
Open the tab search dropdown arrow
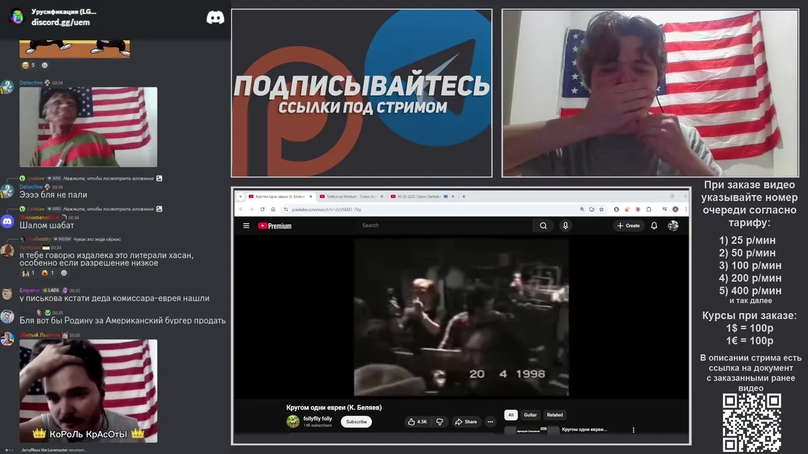pos(241,197)
